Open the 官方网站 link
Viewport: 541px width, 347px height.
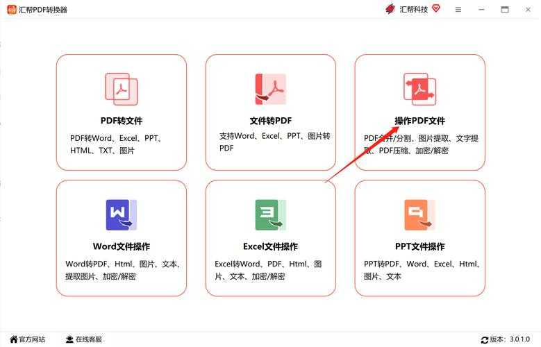click(32, 339)
